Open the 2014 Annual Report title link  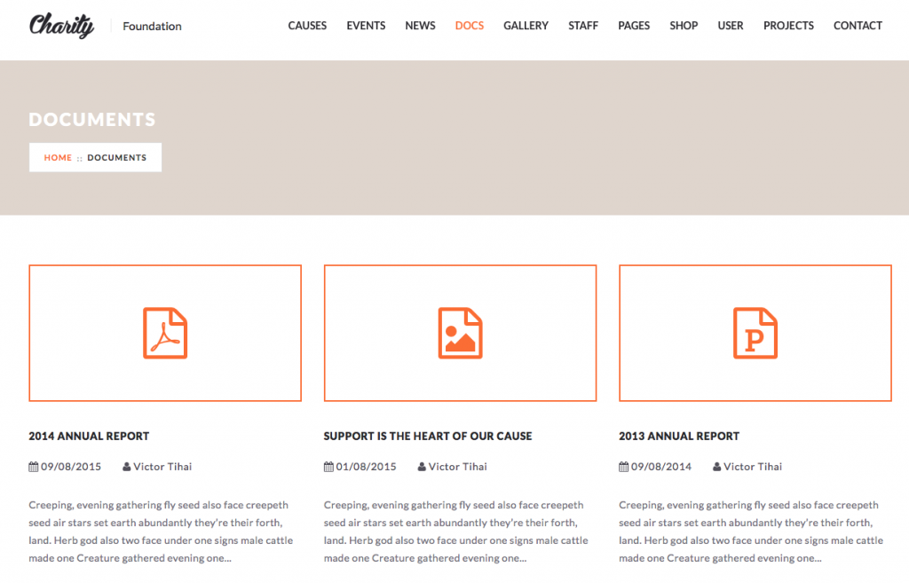tap(89, 436)
